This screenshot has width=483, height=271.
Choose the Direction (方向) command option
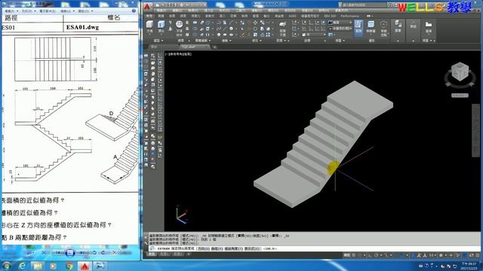pos(204,248)
